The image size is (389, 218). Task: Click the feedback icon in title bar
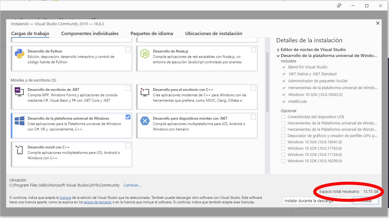[339, 6]
